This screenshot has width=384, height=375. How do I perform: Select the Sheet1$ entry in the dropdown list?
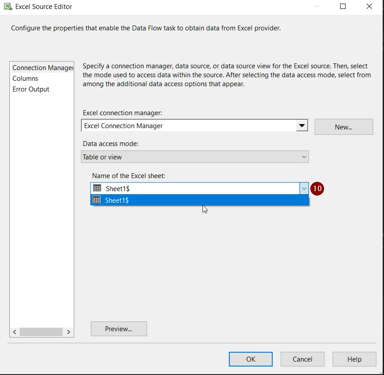pyautogui.click(x=199, y=200)
